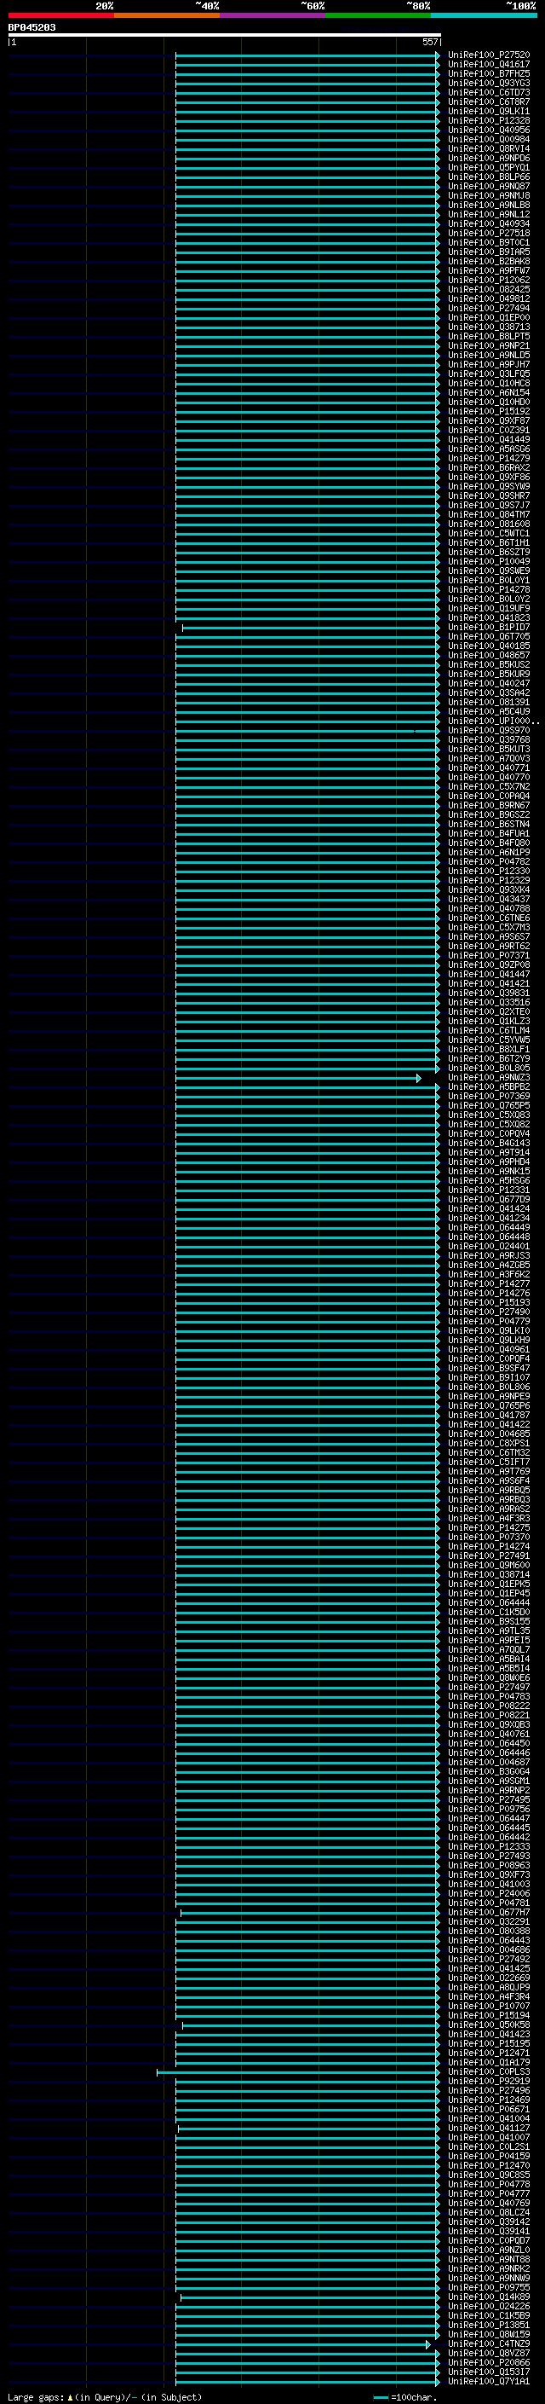
Task: Select hit label UniRef100_B5KUS2
Action: click(488, 664)
